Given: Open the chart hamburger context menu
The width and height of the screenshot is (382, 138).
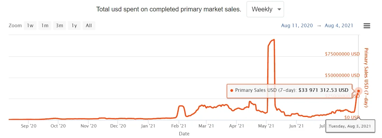Looking at the screenshot, I should tap(367, 26).
